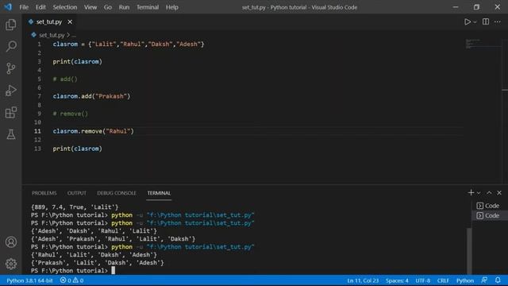This screenshot has width=508, height=286.
Task: Click print(clasrom) on line 3
Action: click(x=78, y=62)
